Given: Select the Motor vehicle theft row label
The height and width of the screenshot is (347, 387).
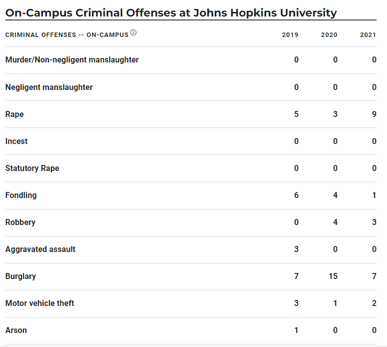Looking at the screenshot, I should click(x=40, y=303).
